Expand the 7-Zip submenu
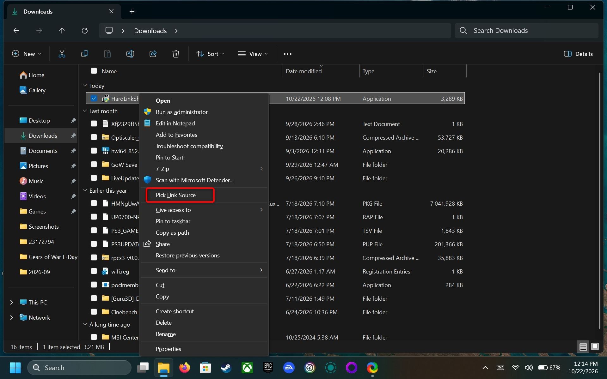This screenshot has width=607, height=379. pos(204,169)
